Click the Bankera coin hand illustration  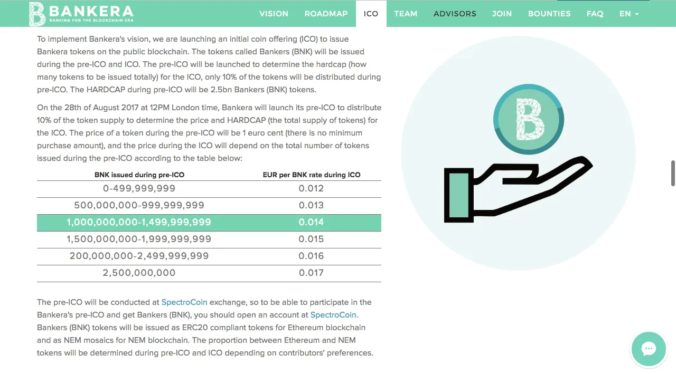pos(518,153)
